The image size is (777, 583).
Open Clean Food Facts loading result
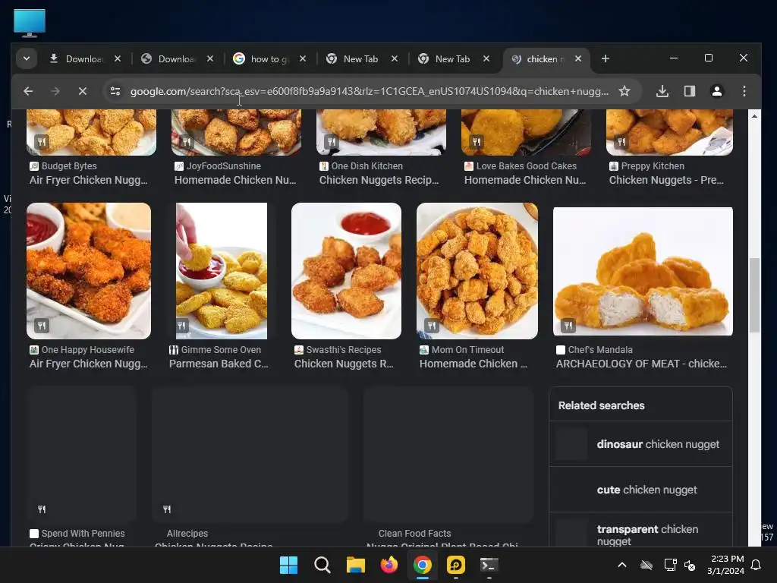click(x=448, y=454)
